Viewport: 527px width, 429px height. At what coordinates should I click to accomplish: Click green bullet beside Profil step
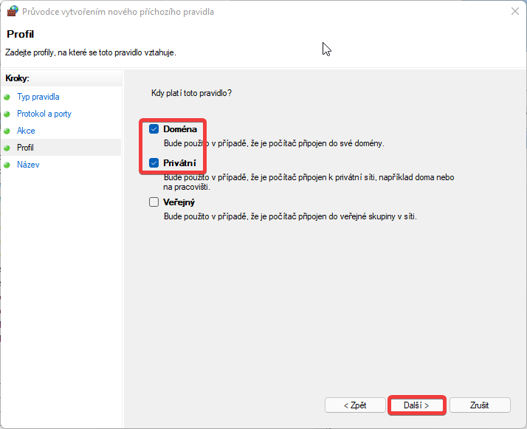(x=7, y=148)
